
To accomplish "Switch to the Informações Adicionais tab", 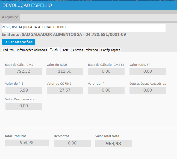I will 32,50.
